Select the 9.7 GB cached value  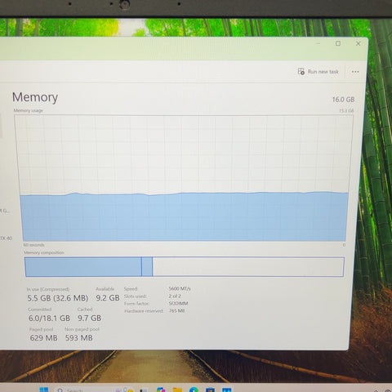tap(89, 318)
